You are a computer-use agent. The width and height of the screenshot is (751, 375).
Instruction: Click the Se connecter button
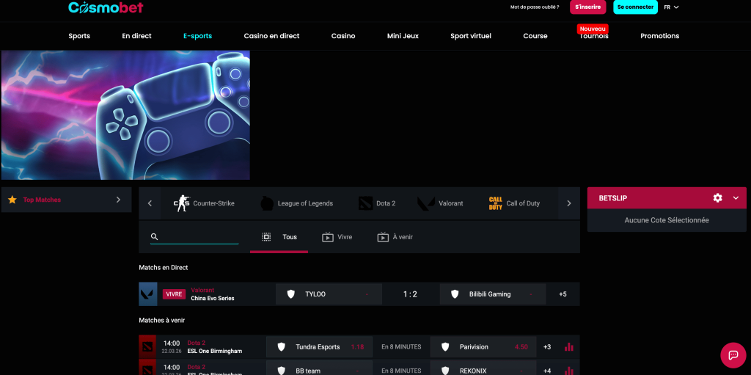pos(636,7)
